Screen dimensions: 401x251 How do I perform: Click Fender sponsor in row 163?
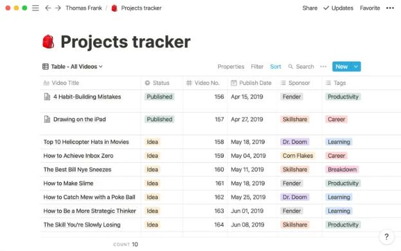pyautogui.click(x=292, y=211)
